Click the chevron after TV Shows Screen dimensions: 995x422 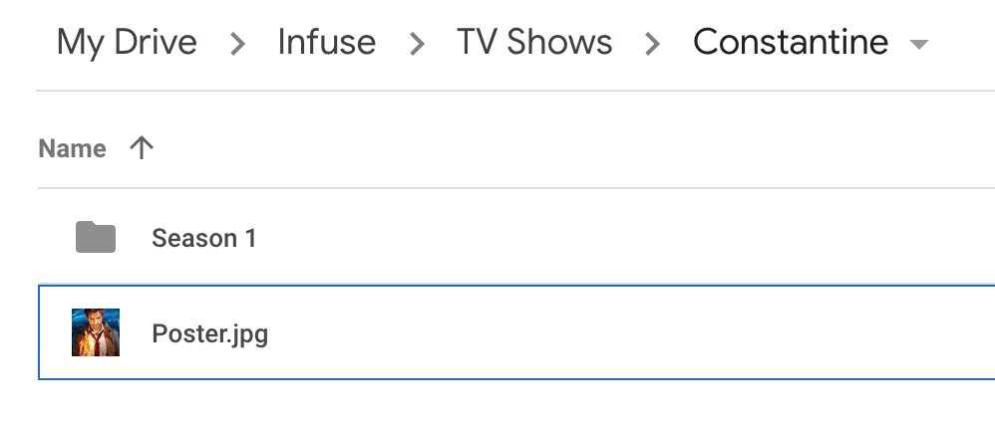652,44
